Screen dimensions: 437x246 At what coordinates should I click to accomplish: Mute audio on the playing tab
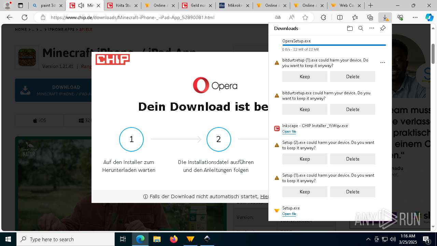pyautogui.click(x=81, y=5)
